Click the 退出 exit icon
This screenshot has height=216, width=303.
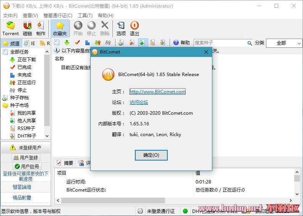pyautogui.click(x=135, y=28)
